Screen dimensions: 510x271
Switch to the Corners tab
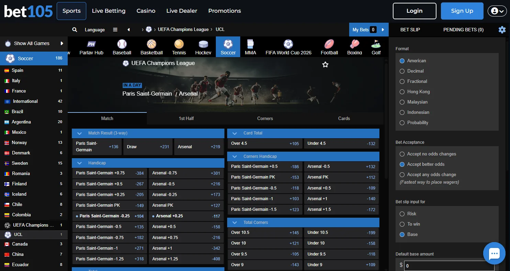[265, 118]
